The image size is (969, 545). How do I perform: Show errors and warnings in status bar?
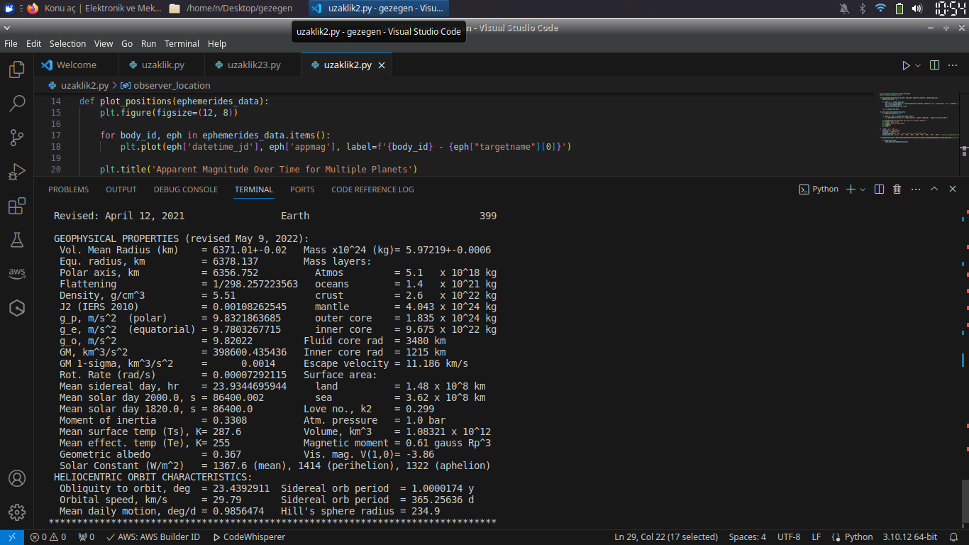48,537
